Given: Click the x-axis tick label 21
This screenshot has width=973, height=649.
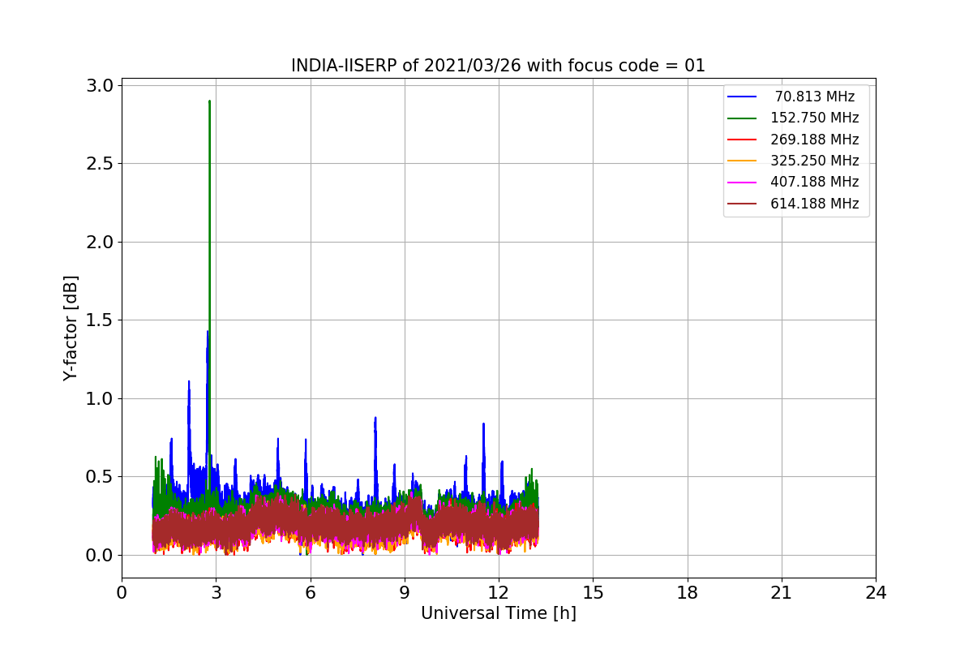Looking at the screenshot, I should (782, 593).
